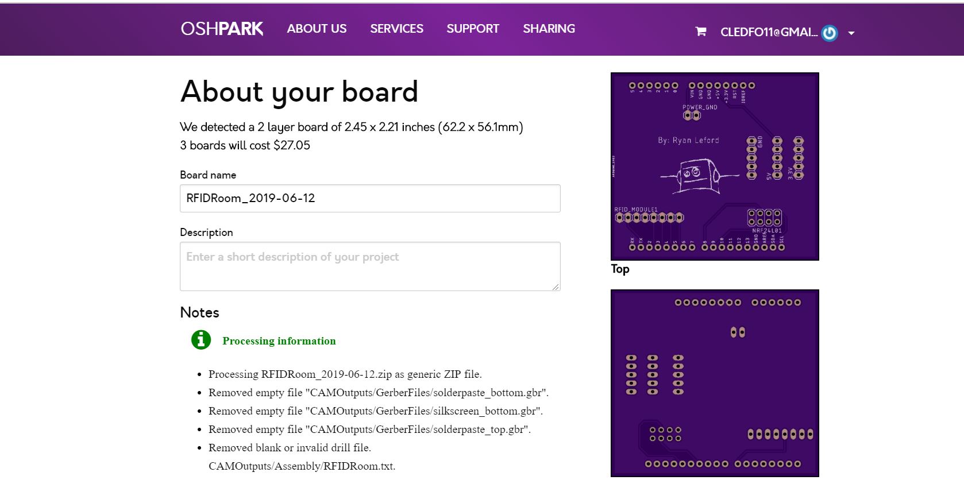Go to OSHPARK home logo

[x=222, y=29]
